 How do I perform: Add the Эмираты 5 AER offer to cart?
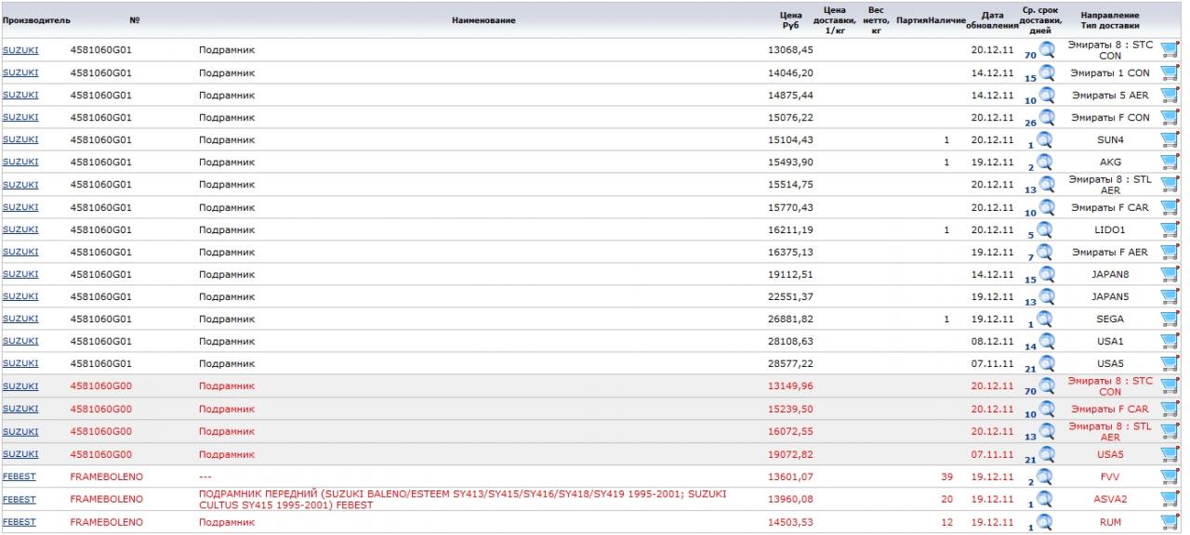tap(1169, 95)
